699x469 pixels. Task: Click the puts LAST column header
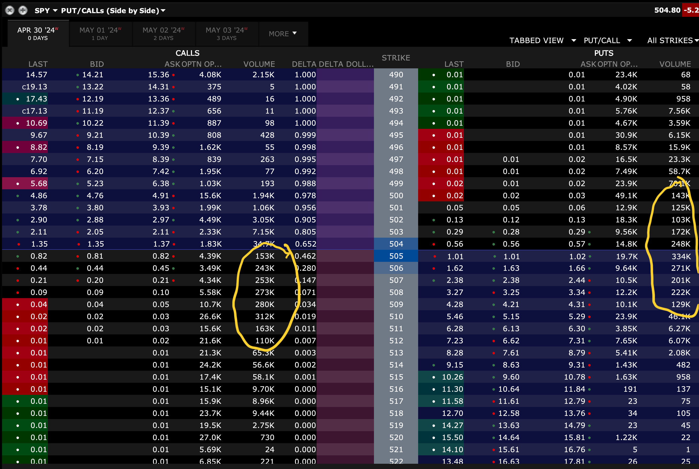coord(454,64)
